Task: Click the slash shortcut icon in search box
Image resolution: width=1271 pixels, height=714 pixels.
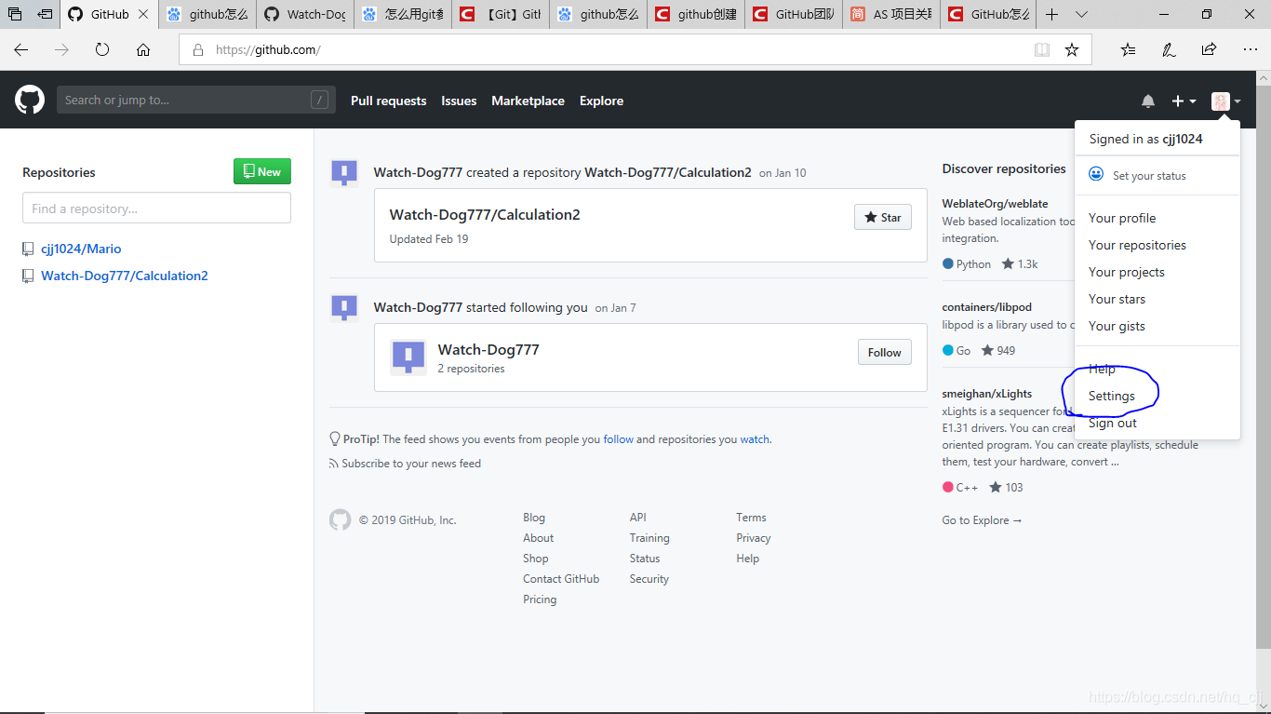Action: pyautogui.click(x=319, y=100)
